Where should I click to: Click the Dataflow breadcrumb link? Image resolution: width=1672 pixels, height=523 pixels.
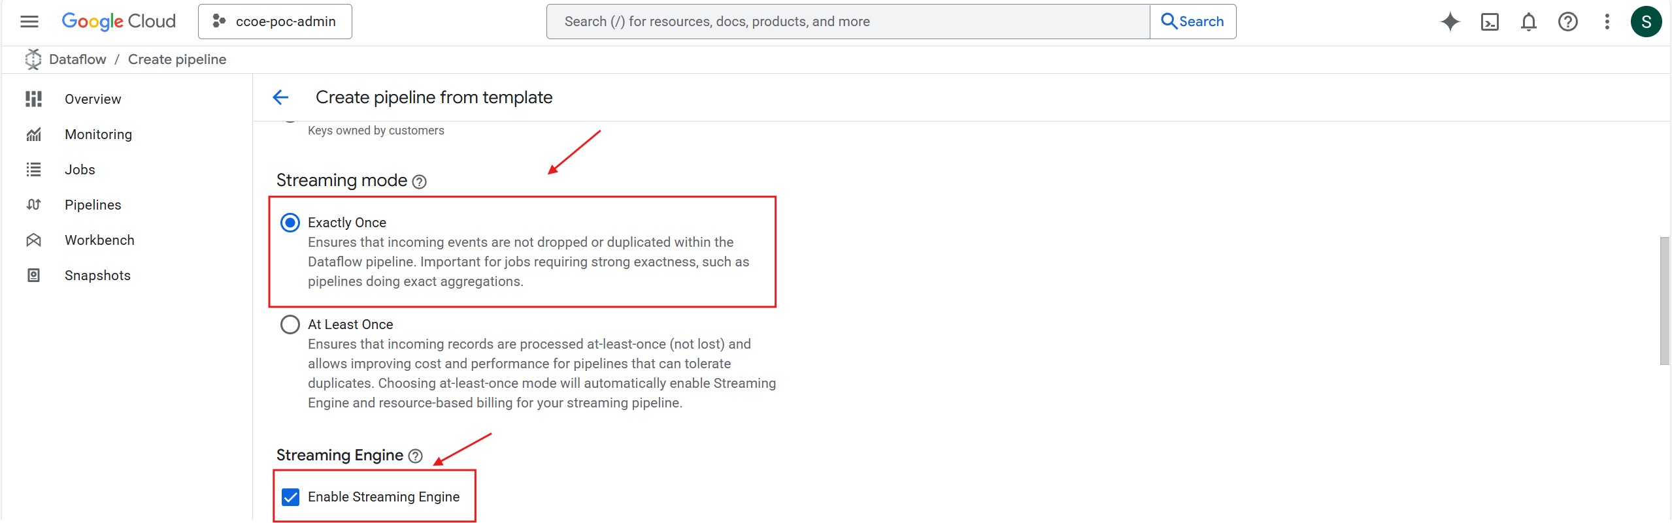(x=77, y=59)
